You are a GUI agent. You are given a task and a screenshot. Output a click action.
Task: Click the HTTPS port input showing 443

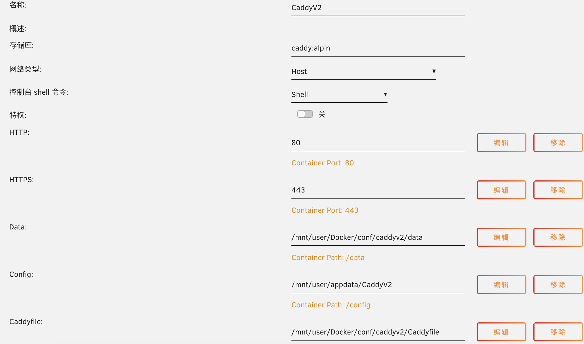[378, 190]
